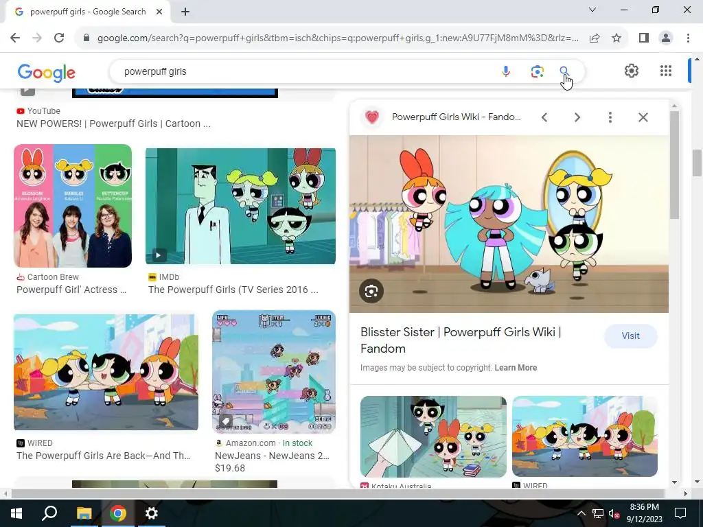Search inside image with Lens overlay button
This screenshot has width=703, height=527.
pyautogui.click(x=371, y=291)
